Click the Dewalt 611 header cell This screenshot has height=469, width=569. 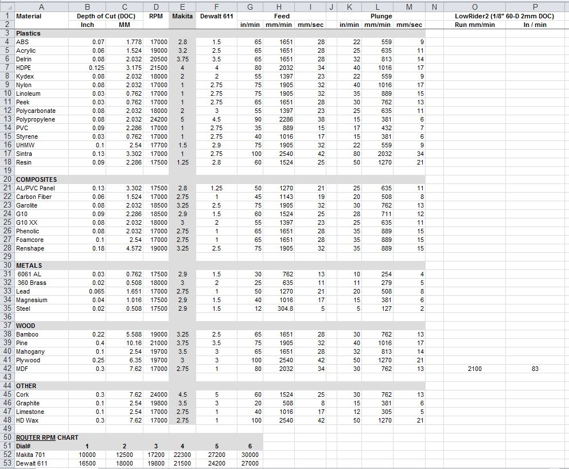tap(217, 16)
